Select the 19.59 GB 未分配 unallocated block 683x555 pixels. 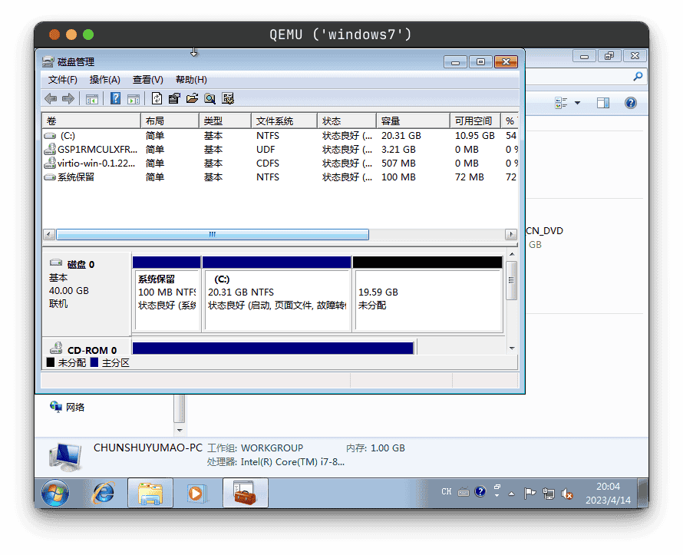point(427,295)
